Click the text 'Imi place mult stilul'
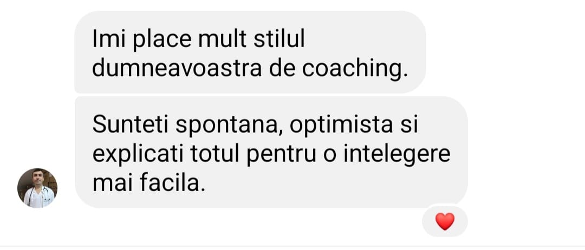This screenshot has width=585, height=250. 198,39
